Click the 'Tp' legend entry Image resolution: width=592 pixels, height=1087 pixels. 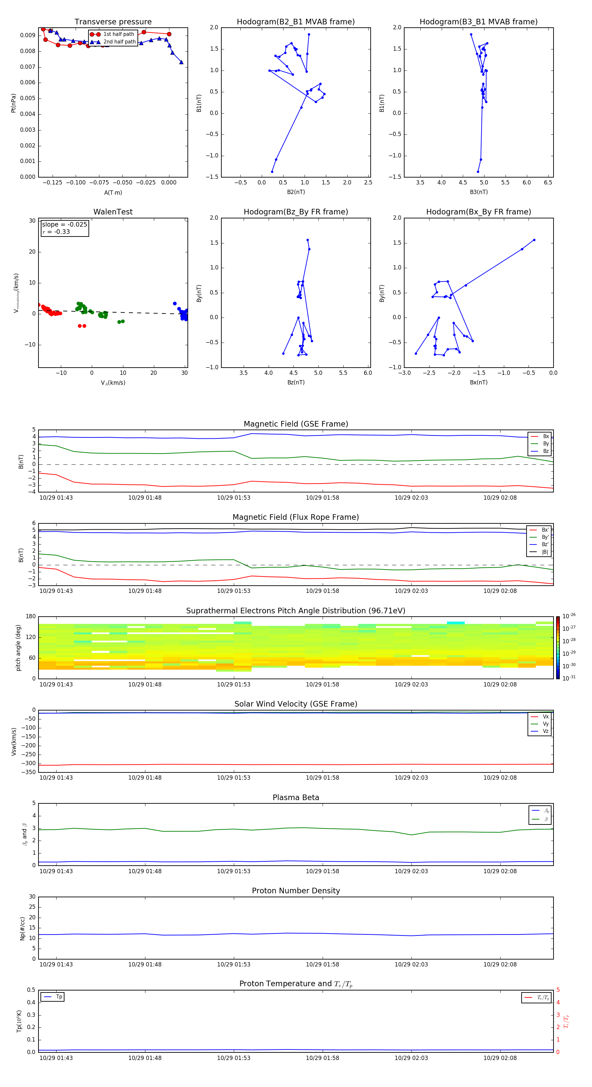53,997
